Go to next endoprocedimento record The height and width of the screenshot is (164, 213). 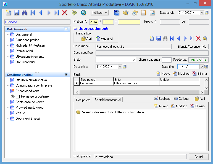[185, 38]
